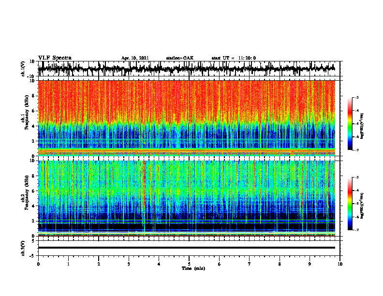Viewport: 383px width, 296px height.
Task: Click the "4" kHz tick on ch.1 spectrogram
Action: 33,126
